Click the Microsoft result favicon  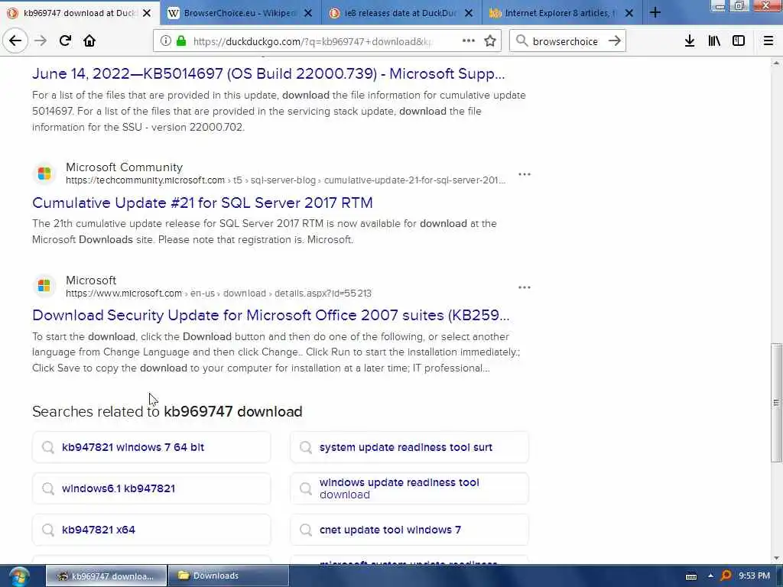click(x=44, y=286)
